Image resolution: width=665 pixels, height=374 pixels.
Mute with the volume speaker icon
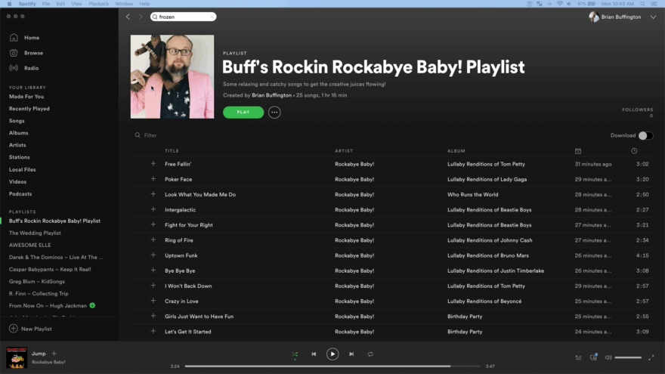[x=608, y=357]
